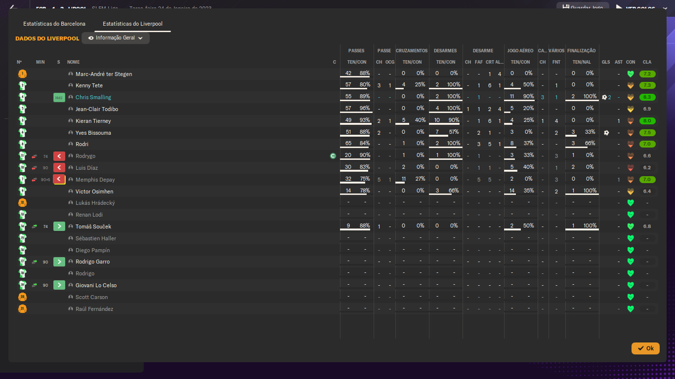
Task: Click the Ok button
Action: pos(645,348)
